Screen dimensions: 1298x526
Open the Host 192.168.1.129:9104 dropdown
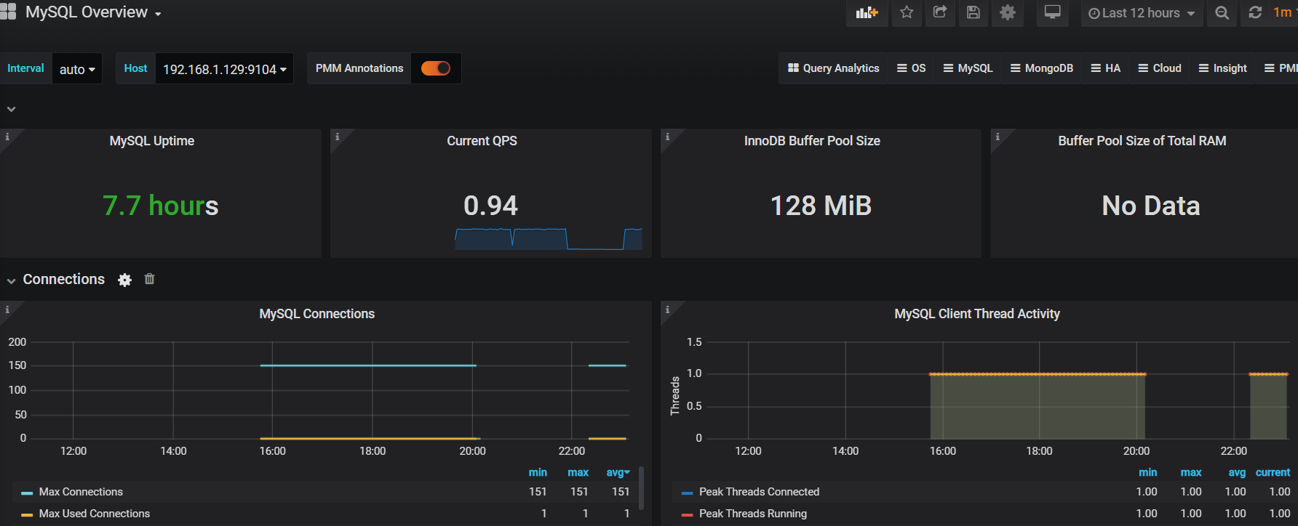point(224,69)
